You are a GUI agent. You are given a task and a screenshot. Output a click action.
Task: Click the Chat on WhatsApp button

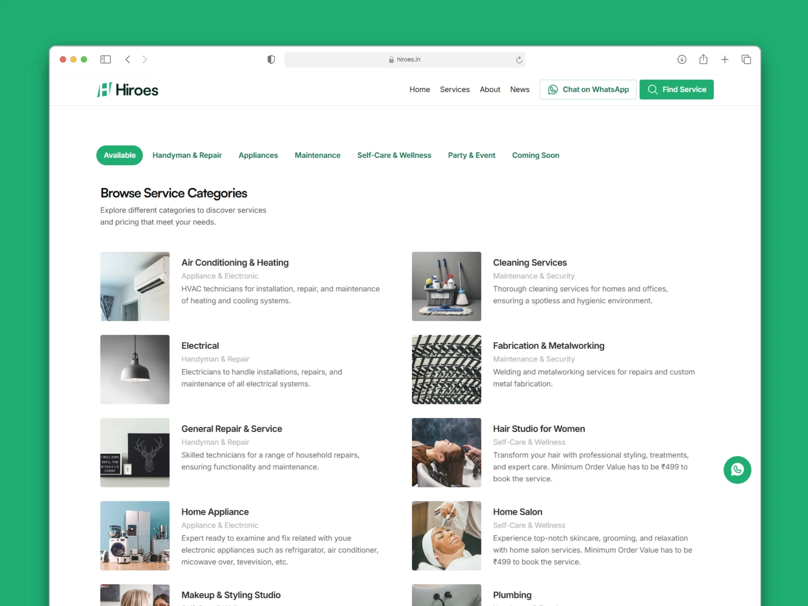pyautogui.click(x=587, y=89)
